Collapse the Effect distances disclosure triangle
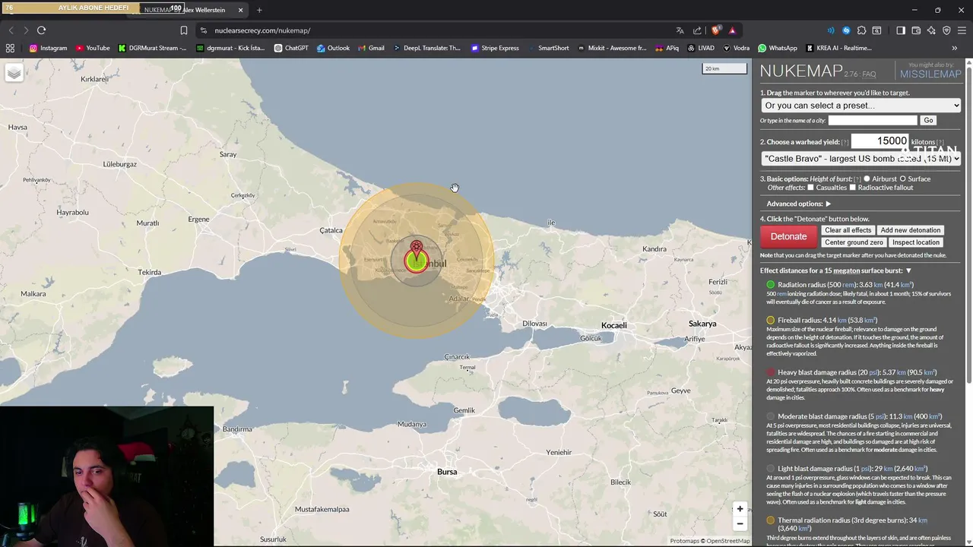973x547 pixels. pyautogui.click(x=908, y=270)
